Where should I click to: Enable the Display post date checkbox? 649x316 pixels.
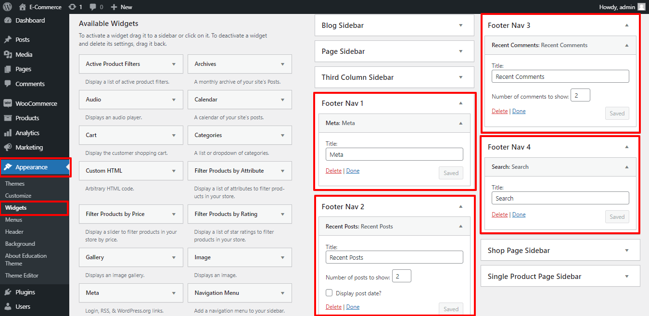click(329, 293)
